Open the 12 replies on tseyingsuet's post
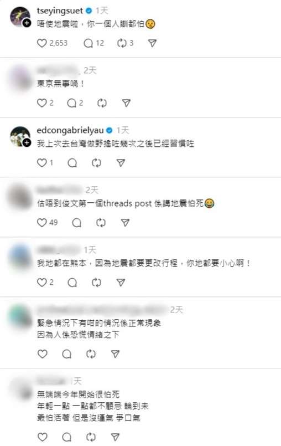The width and height of the screenshot is (281, 446). coord(89,43)
